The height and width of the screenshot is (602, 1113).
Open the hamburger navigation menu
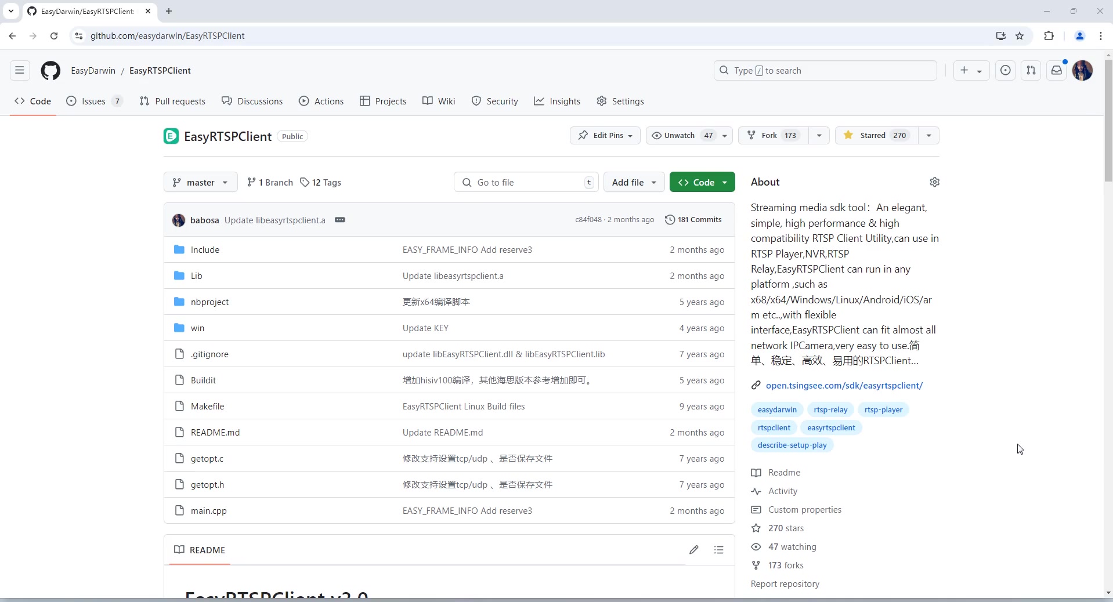point(20,71)
